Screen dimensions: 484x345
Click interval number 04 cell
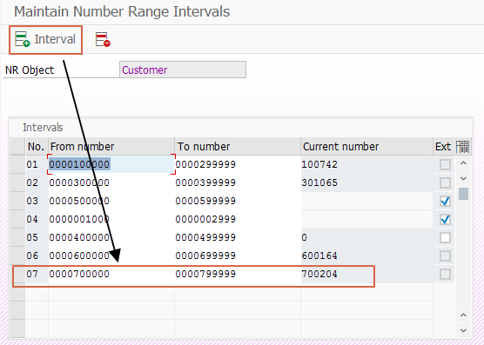pos(37,219)
